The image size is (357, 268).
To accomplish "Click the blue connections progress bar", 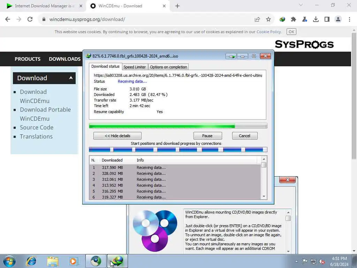I will coord(178,149).
